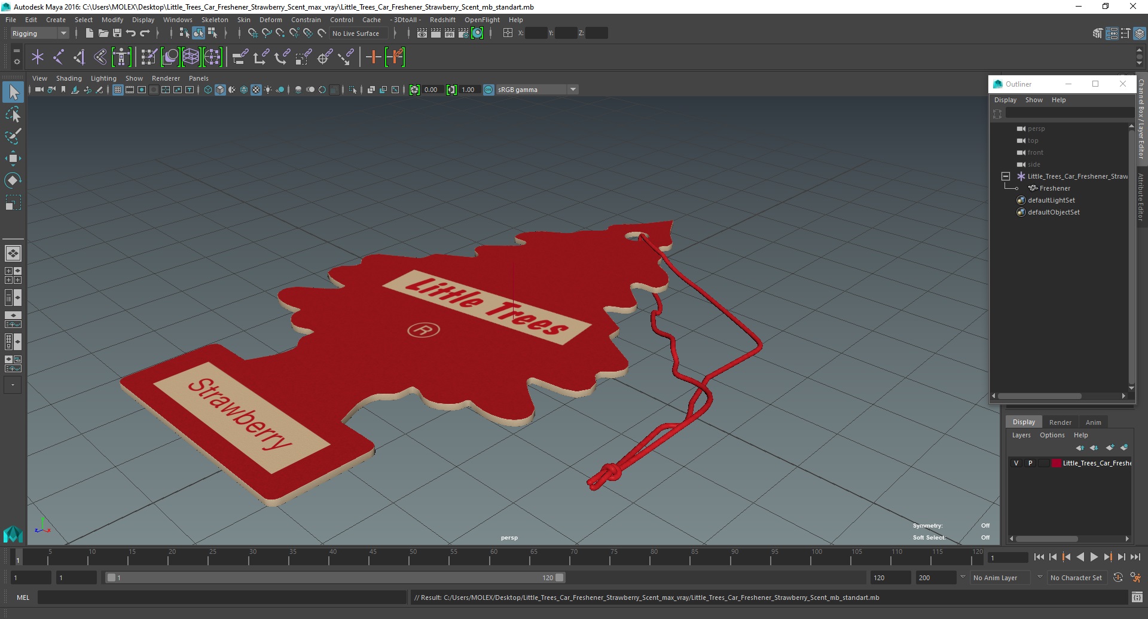1148x619 pixels.
Task: Click the IPR render icon
Action: click(450, 33)
